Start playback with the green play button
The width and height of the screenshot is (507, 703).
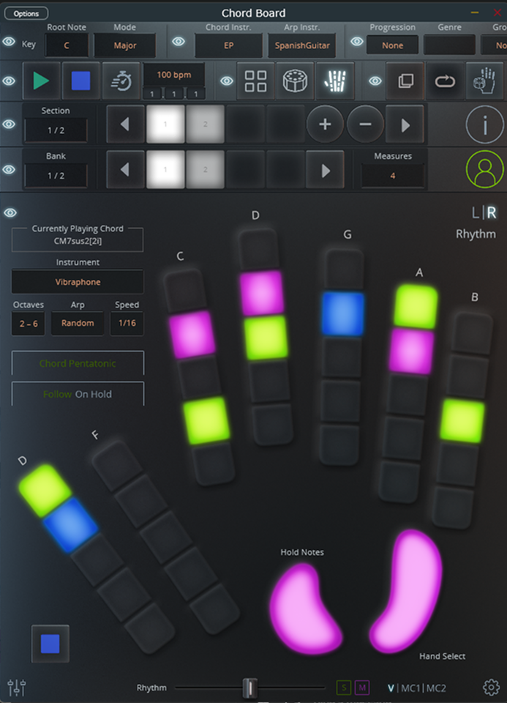coord(41,81)
